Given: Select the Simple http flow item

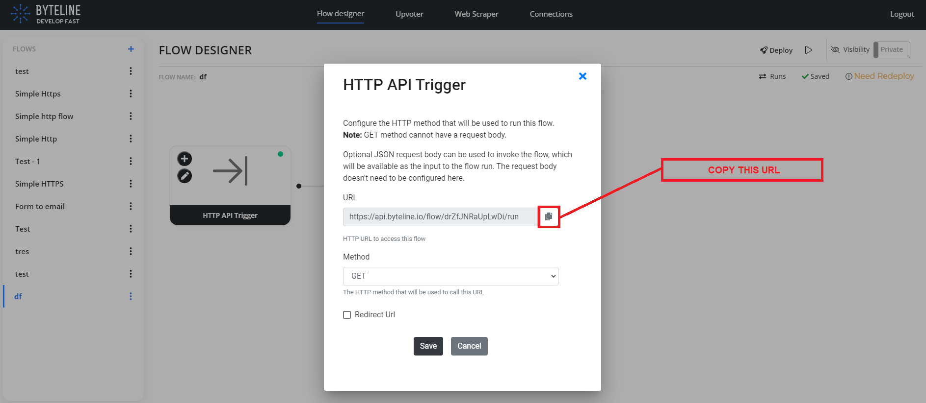Looking at the screenshot, I should tap(44, 116).
